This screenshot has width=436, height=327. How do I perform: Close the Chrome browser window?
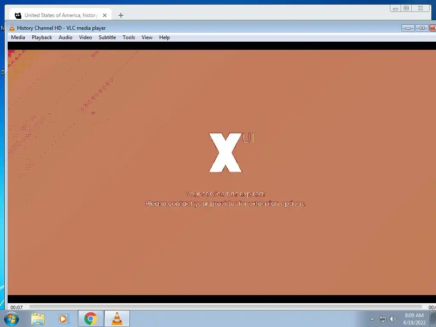point(420,9)
